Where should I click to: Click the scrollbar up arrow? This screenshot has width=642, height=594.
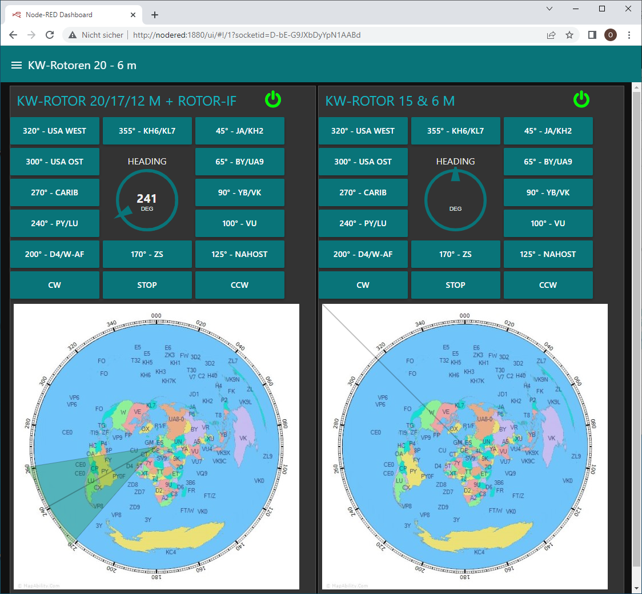637,87
